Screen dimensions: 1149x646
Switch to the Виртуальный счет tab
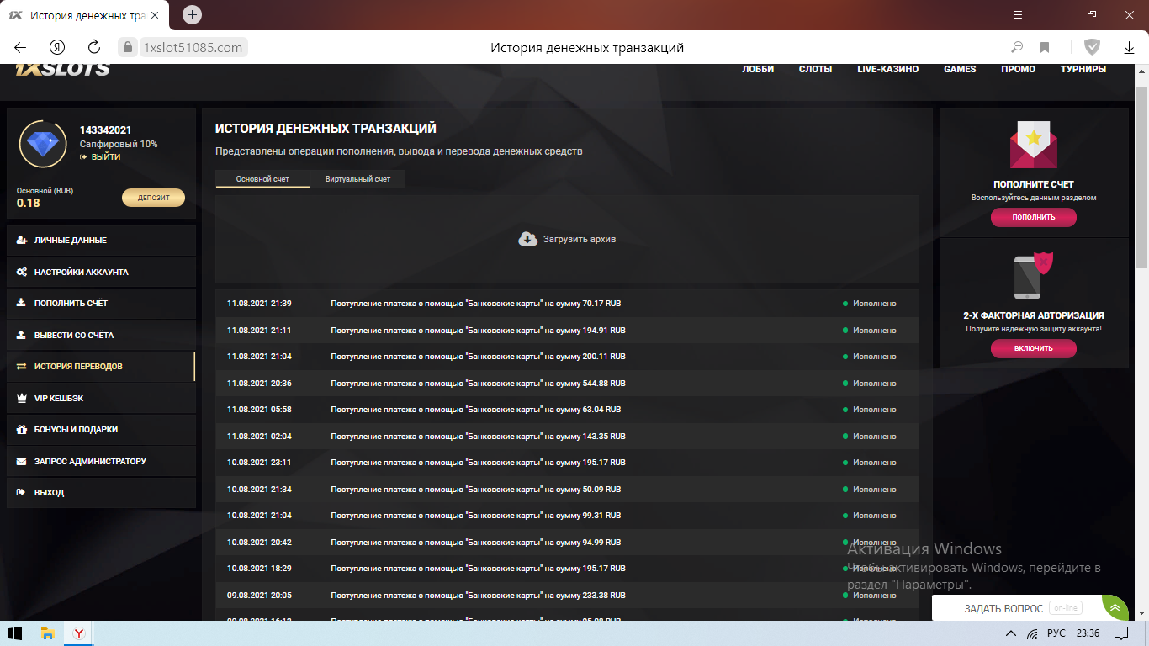[x=357, y=179]
